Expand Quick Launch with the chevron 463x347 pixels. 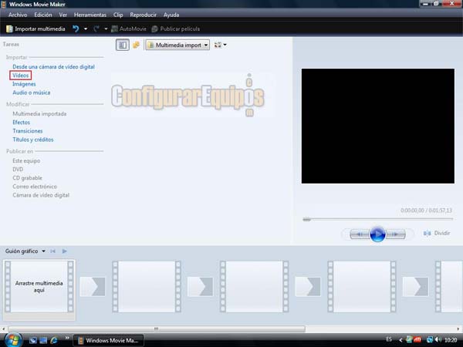[x=67, y=339]
